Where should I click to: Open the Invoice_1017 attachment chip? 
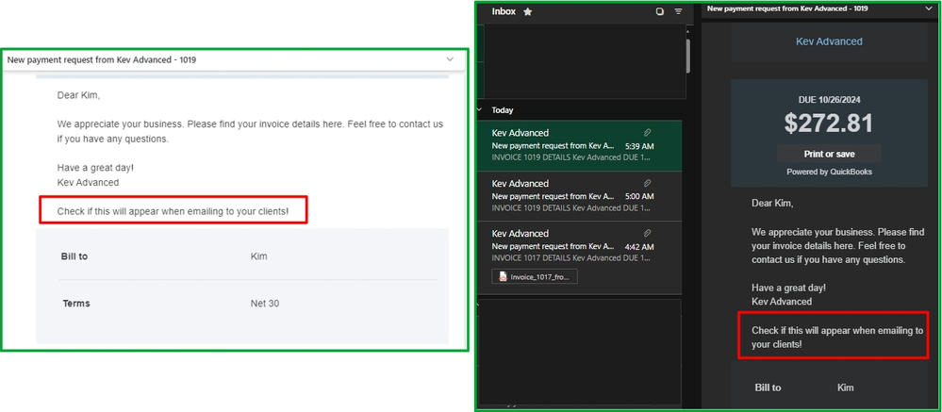pyautogui.click(x=535, y=277)
